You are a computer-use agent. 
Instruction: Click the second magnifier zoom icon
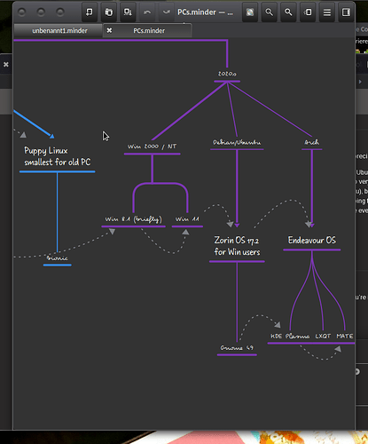(x=288, y=12)
